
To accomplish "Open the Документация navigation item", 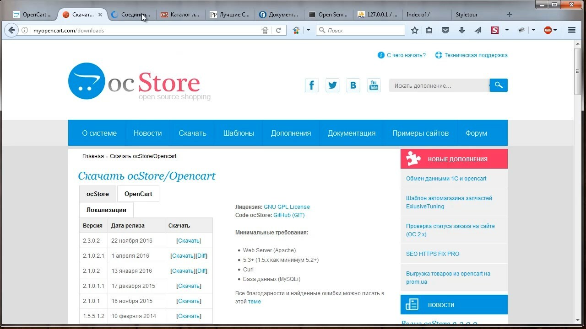I will pos(352,133).
